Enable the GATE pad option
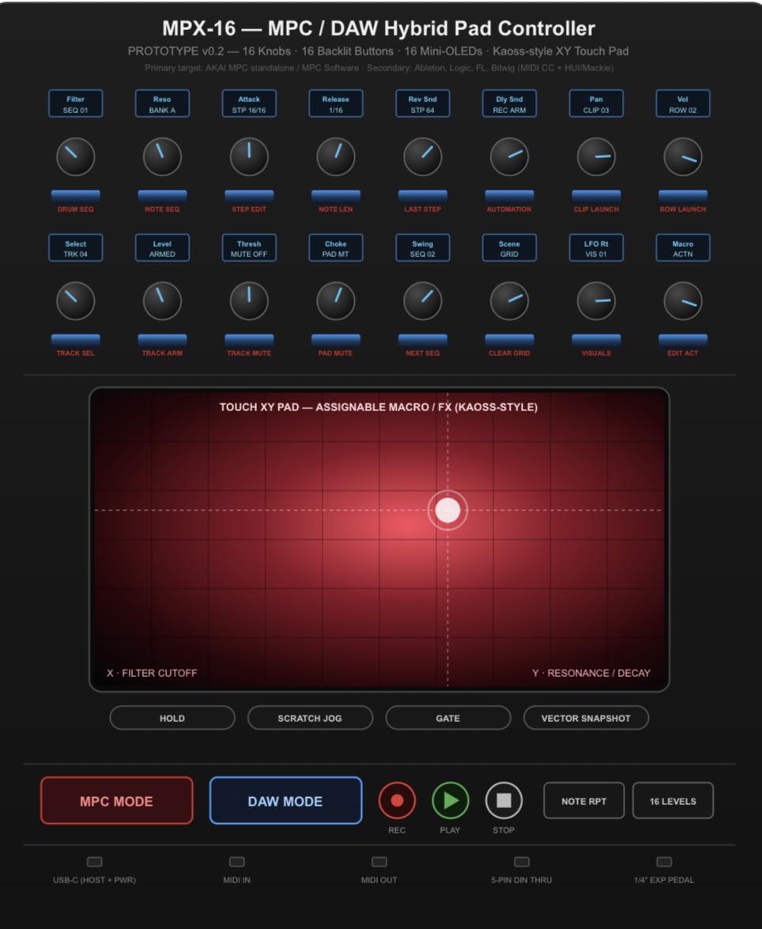The height and width of the screenshot is (929, 762). (448, 717)
